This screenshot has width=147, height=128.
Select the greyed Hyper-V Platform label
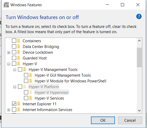click(44, 87)
